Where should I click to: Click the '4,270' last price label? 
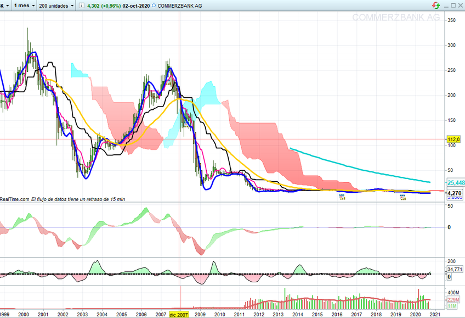tap(454, 193)
